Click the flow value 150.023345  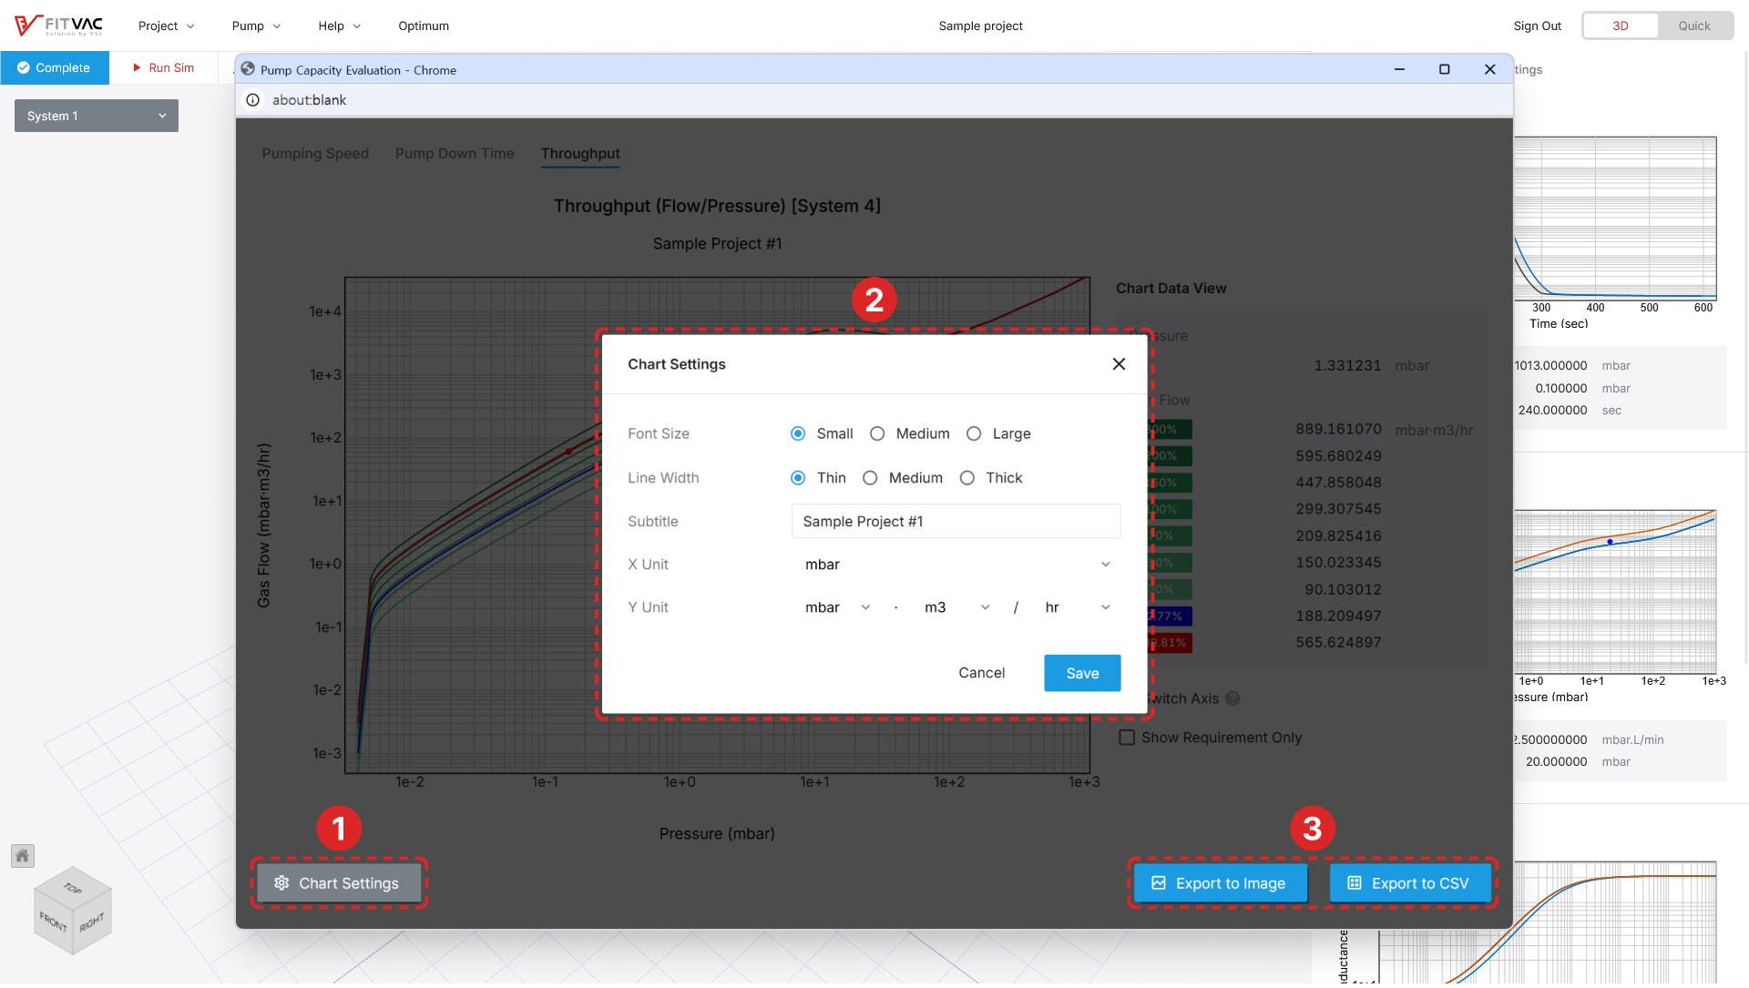coord(1338,563)
